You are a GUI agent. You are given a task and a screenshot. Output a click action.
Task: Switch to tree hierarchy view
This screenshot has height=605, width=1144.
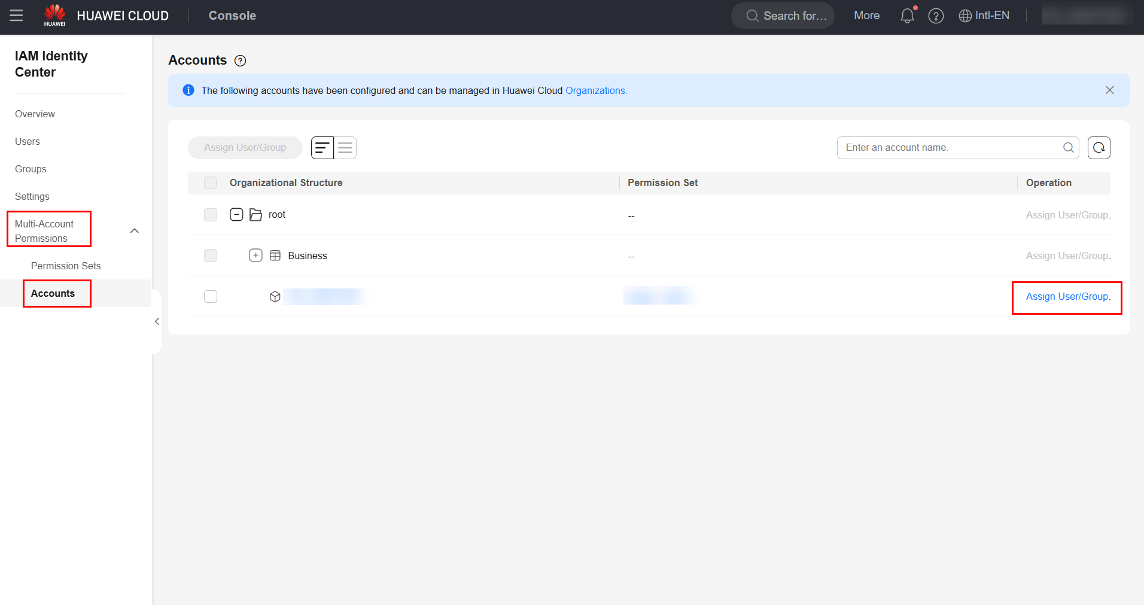(x=322, y=148)
